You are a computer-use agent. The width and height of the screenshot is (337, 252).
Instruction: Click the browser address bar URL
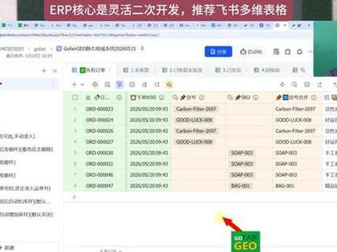point(80,35)
